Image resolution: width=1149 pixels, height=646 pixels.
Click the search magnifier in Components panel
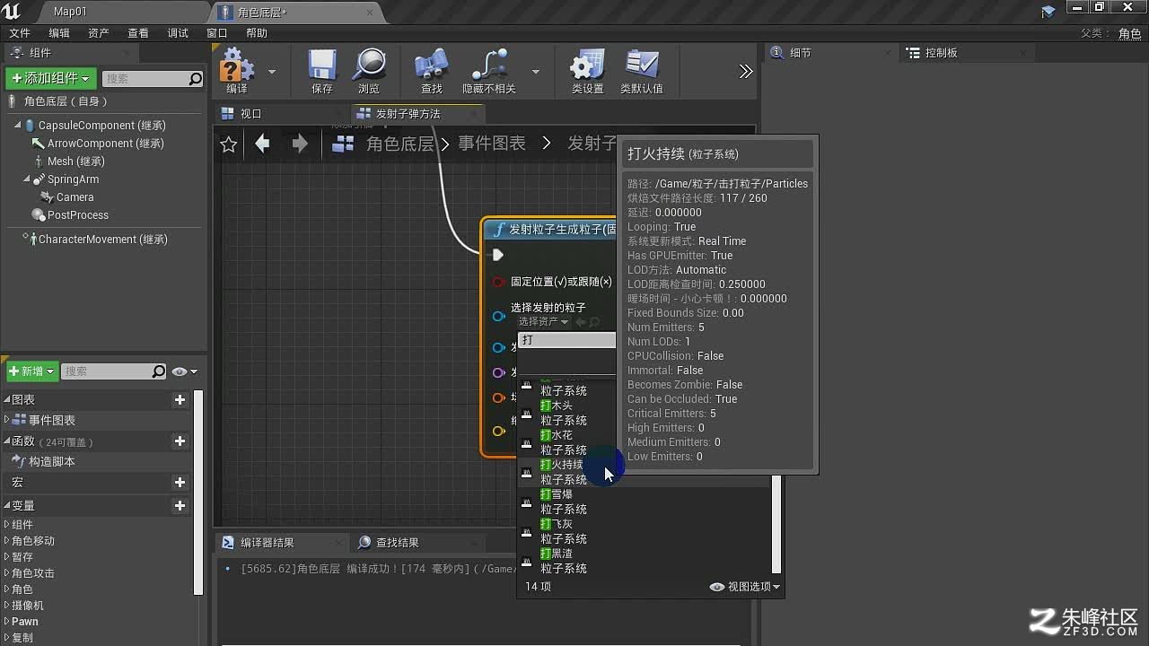pyautogui.click(x=196, y=79)
